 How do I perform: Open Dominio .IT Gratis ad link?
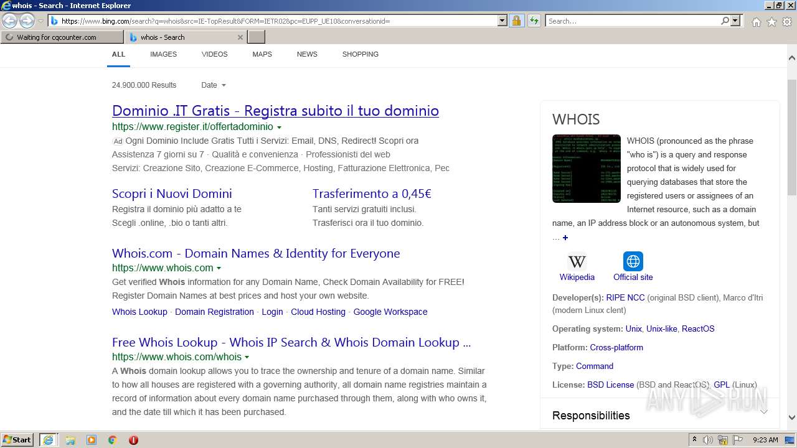coord(275,111)
